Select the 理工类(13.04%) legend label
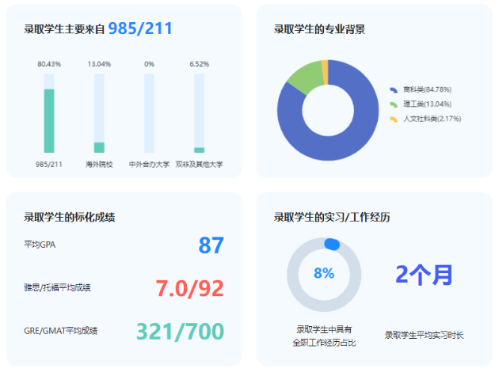This screenshot has height=372, width=495. pyautogui.click(x=427, y=104)
